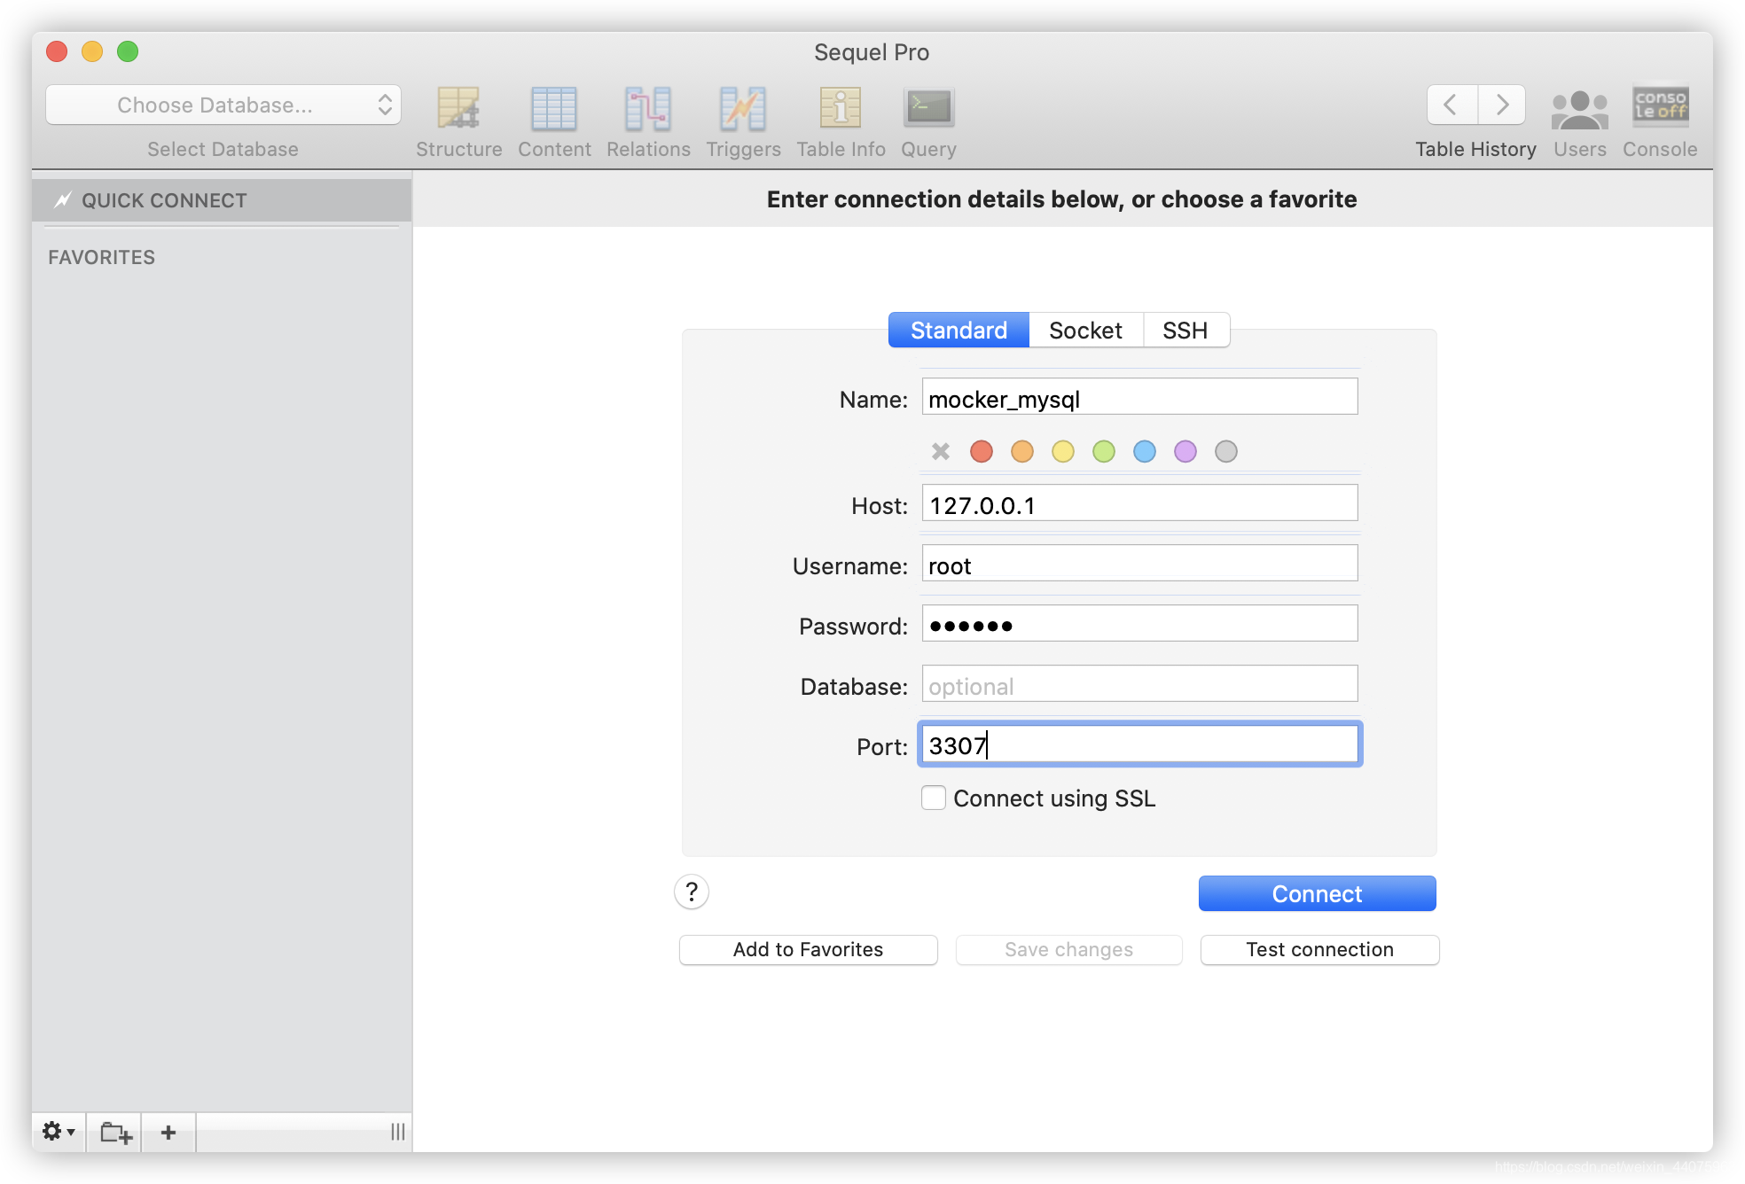The image size is (1745, 1184).
Task: Pick the blue color label
Action: (1145, 452)
